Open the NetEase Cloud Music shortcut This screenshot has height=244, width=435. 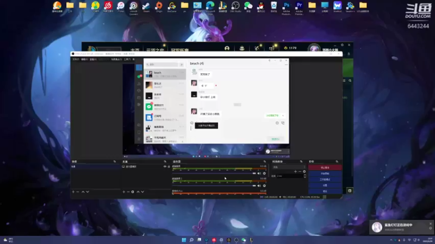click(108, 7)
